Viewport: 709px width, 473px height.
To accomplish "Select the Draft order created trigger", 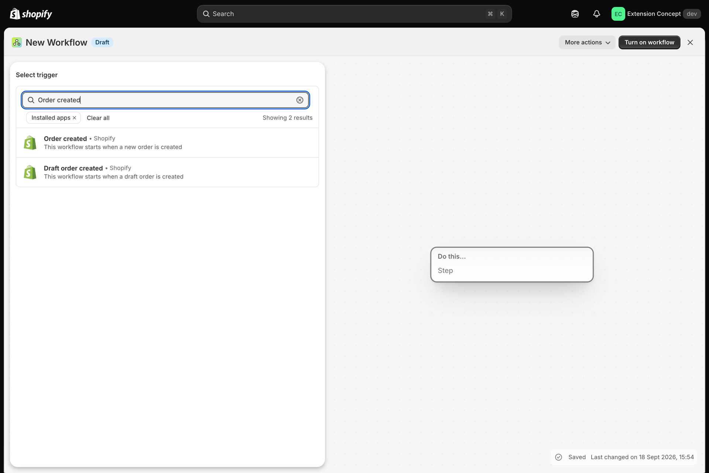I will tap(167, 172).
